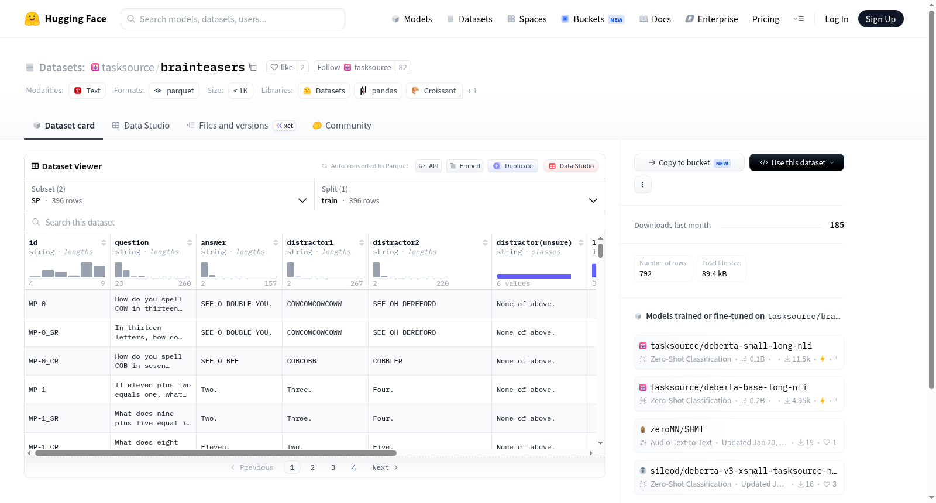Open the Files and versions tab
This screenshot has width=936, height=503.
coord(241,126)
